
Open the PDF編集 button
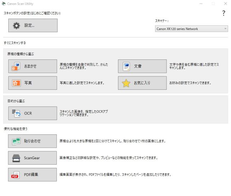[x=32, y=175]
